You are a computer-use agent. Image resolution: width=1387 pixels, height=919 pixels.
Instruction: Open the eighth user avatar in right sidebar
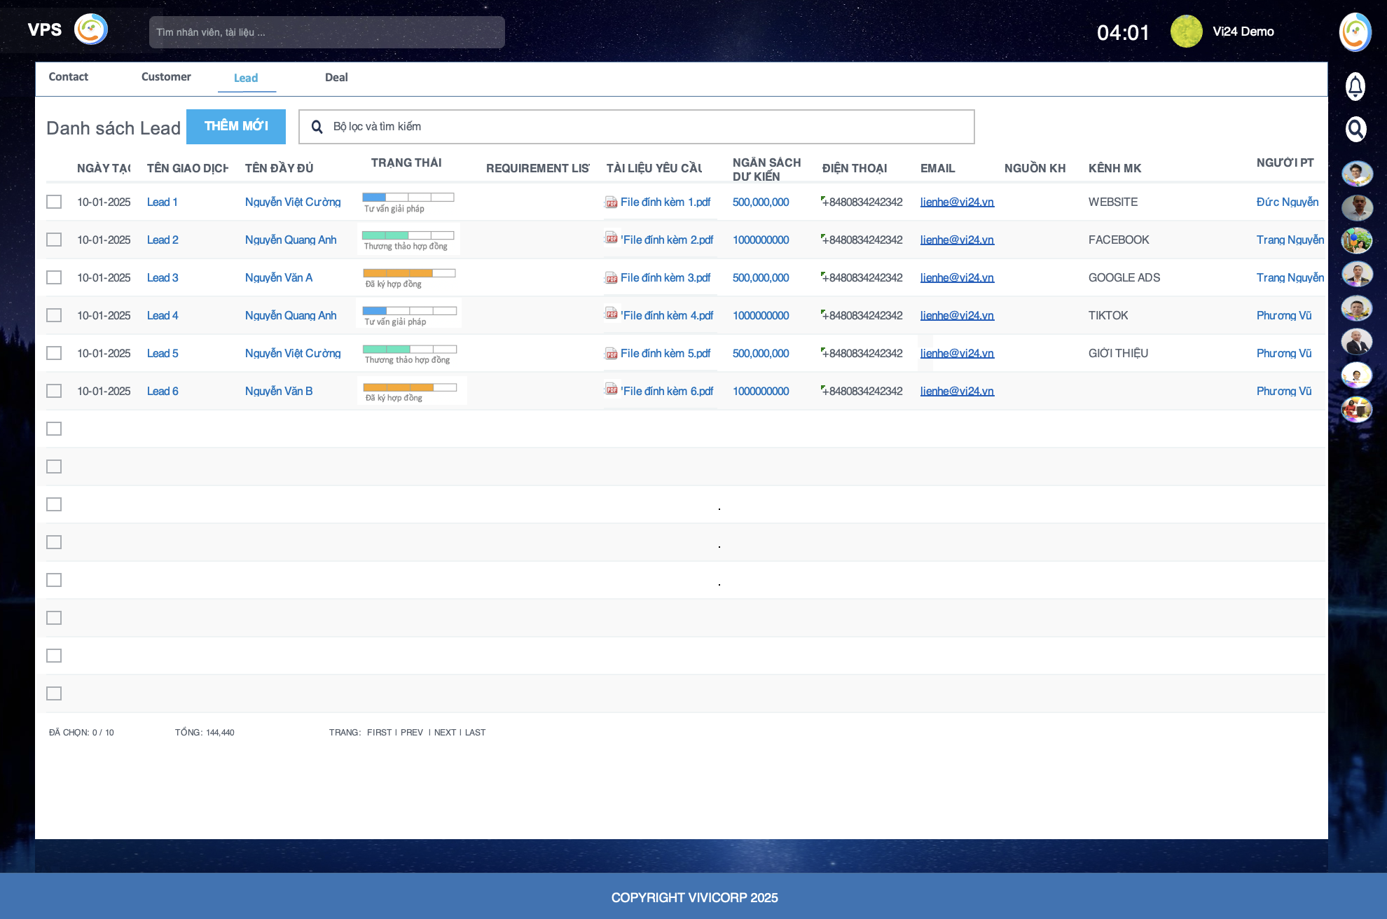click(1357, 409)
